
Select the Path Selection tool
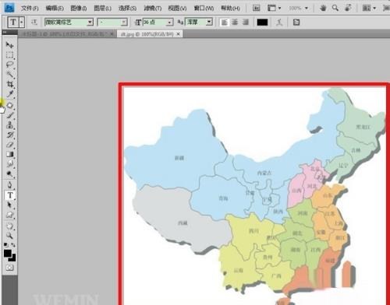(9, 205)
